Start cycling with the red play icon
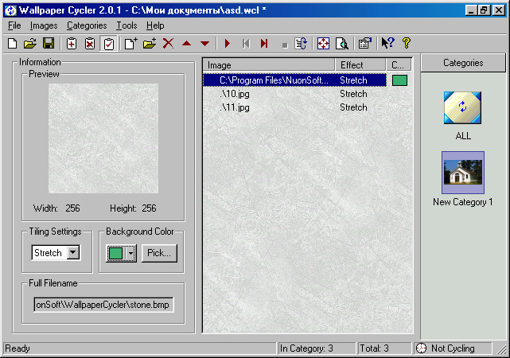 pos(228,44)
